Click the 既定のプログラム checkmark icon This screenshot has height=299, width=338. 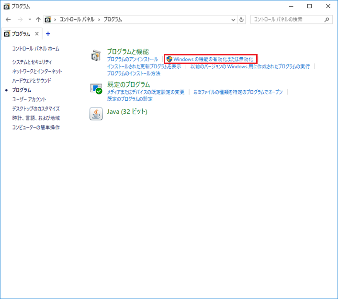click(x=96, y=89)
